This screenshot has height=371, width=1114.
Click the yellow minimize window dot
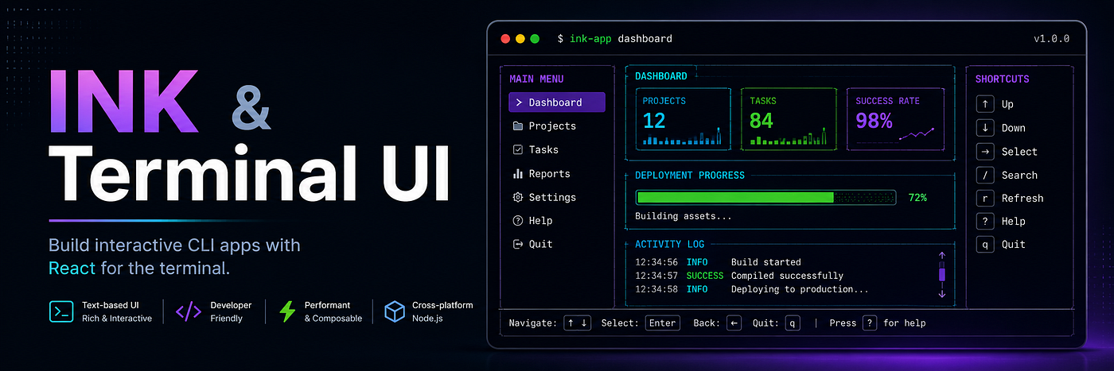click(520, 38)
